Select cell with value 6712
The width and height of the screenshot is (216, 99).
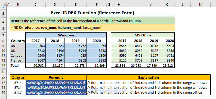point(36,51)
